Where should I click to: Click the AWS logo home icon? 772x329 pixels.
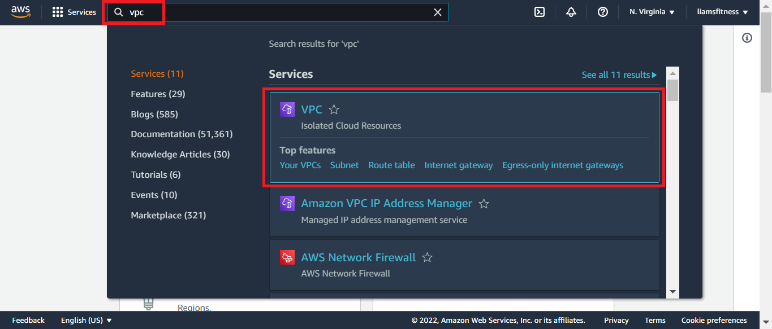(x=20, y=12)
